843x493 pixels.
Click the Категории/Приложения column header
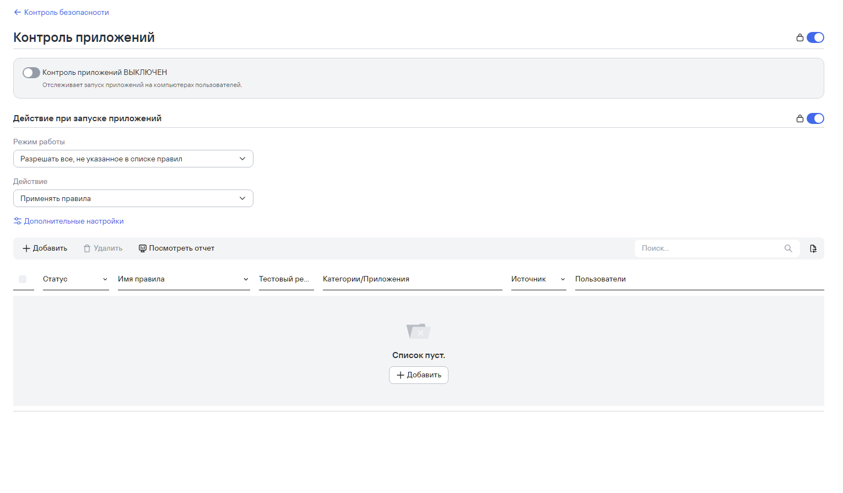pyautogui.click(x=366, y=279)
